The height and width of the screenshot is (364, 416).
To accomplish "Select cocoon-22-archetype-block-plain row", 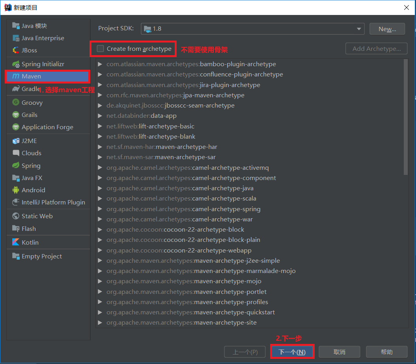I will pyautogui.click(x=249, y=240).
